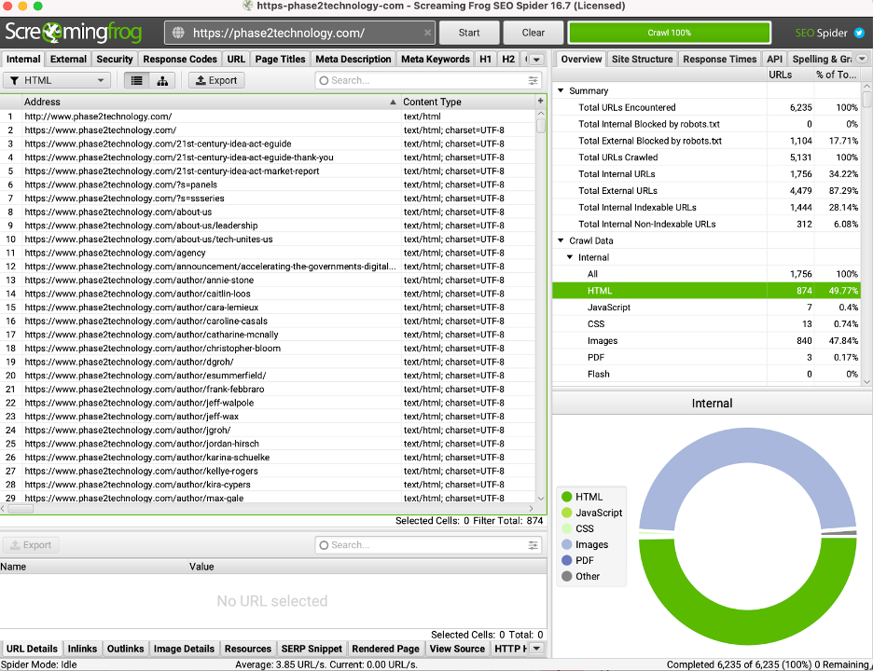The width and height of the screenshot is (873, 671).
Task: Show more right panel tabs dropdown
Action: pyautogui.click(x=862, y=59)
